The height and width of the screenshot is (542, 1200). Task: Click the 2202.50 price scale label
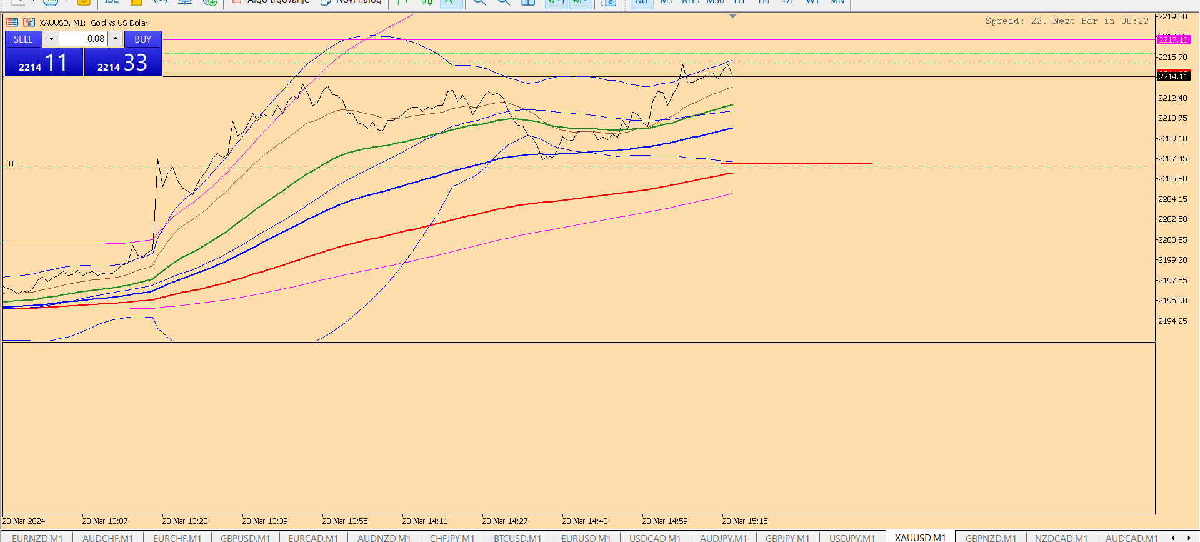pos(1172,219)
